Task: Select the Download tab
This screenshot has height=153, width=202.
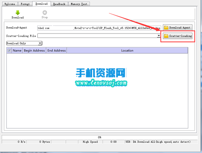Action: tap(42, 4)
